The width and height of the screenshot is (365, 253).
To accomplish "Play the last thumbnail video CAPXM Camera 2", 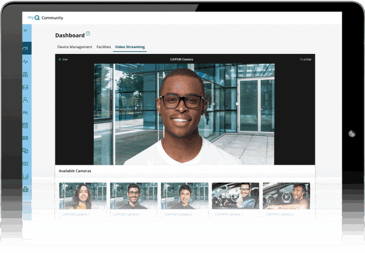I will tap(286, 196).
